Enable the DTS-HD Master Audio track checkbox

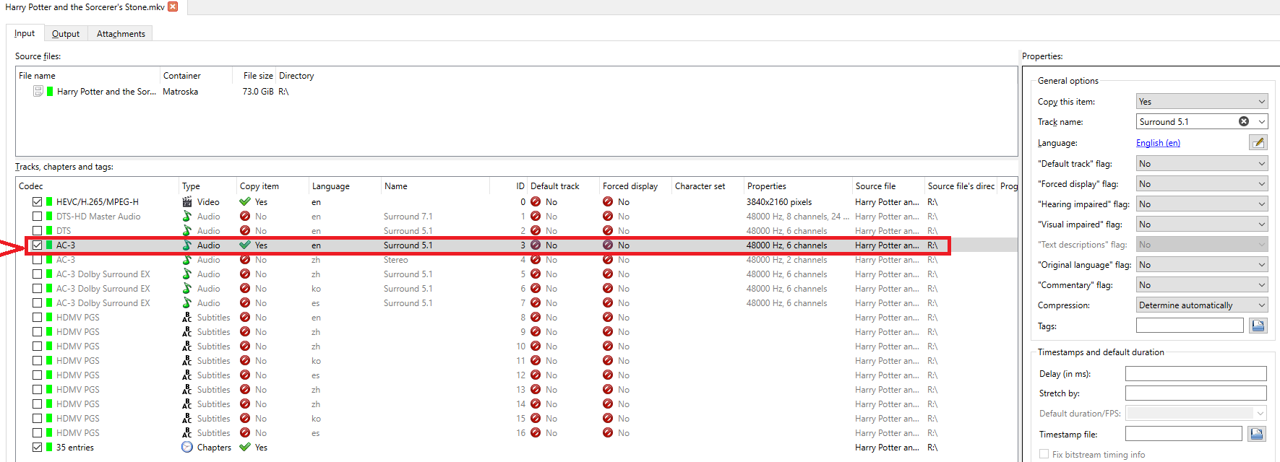(37, 217)
